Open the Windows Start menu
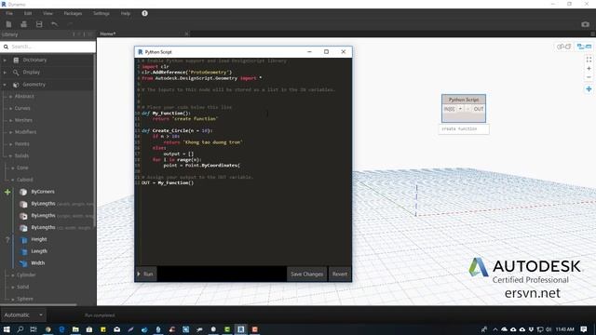This screenshot has height=335, width=596. pos(7,329)
